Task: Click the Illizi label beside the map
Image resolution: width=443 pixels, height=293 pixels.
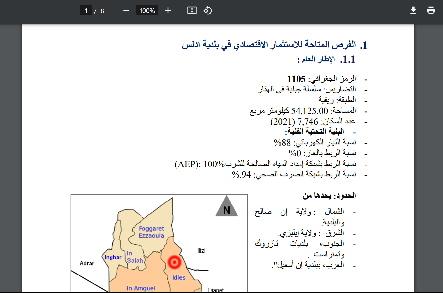Action: [x=201, y=251]
